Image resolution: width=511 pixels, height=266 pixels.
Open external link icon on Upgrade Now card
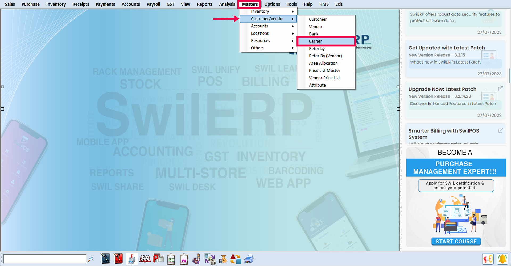coord(500,89)
